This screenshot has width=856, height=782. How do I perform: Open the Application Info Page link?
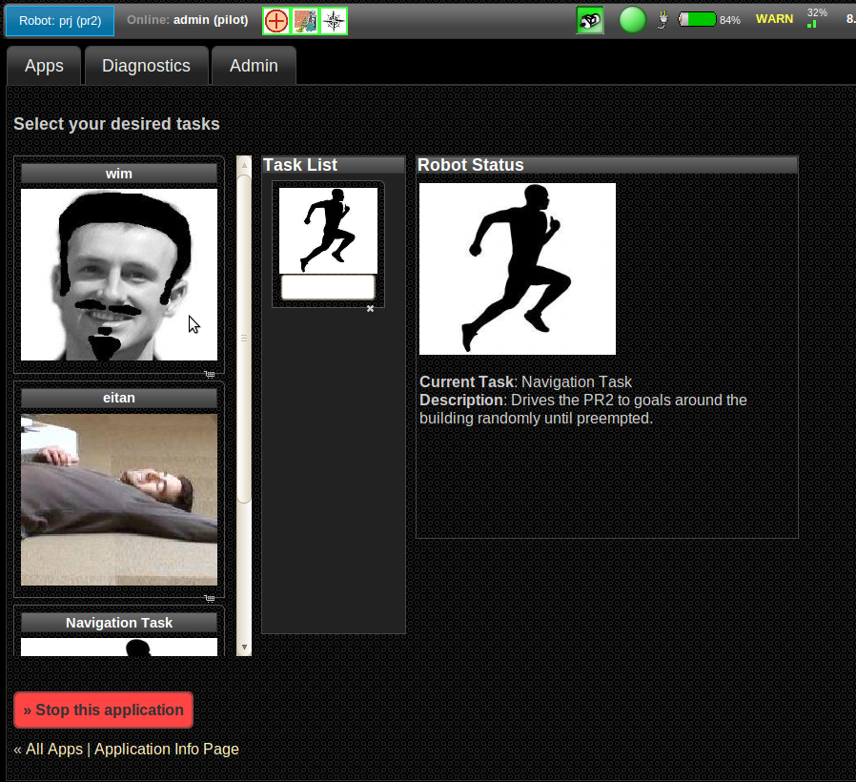click(167, 749)
